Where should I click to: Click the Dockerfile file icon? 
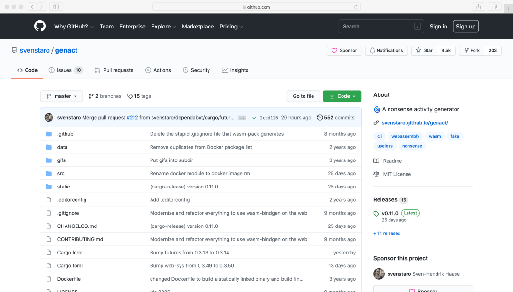(49, 279)
